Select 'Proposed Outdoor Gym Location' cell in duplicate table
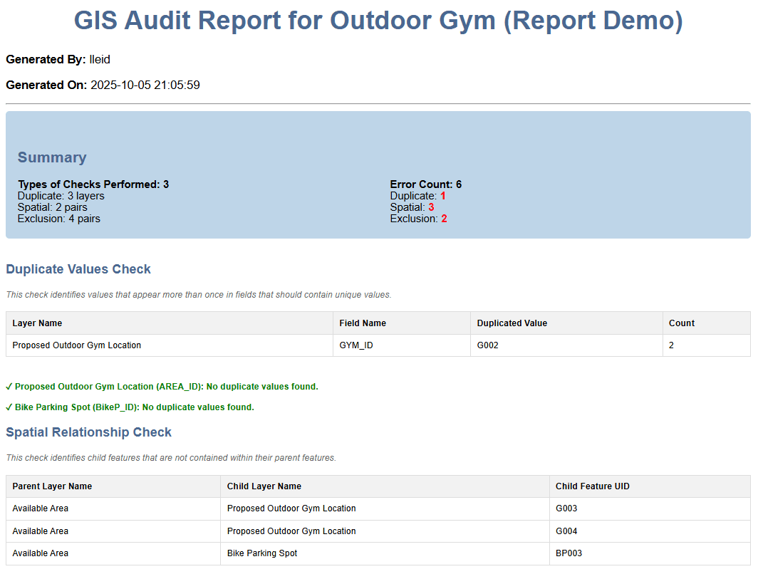This screenshot has width=763, height=574. [170, 345]
